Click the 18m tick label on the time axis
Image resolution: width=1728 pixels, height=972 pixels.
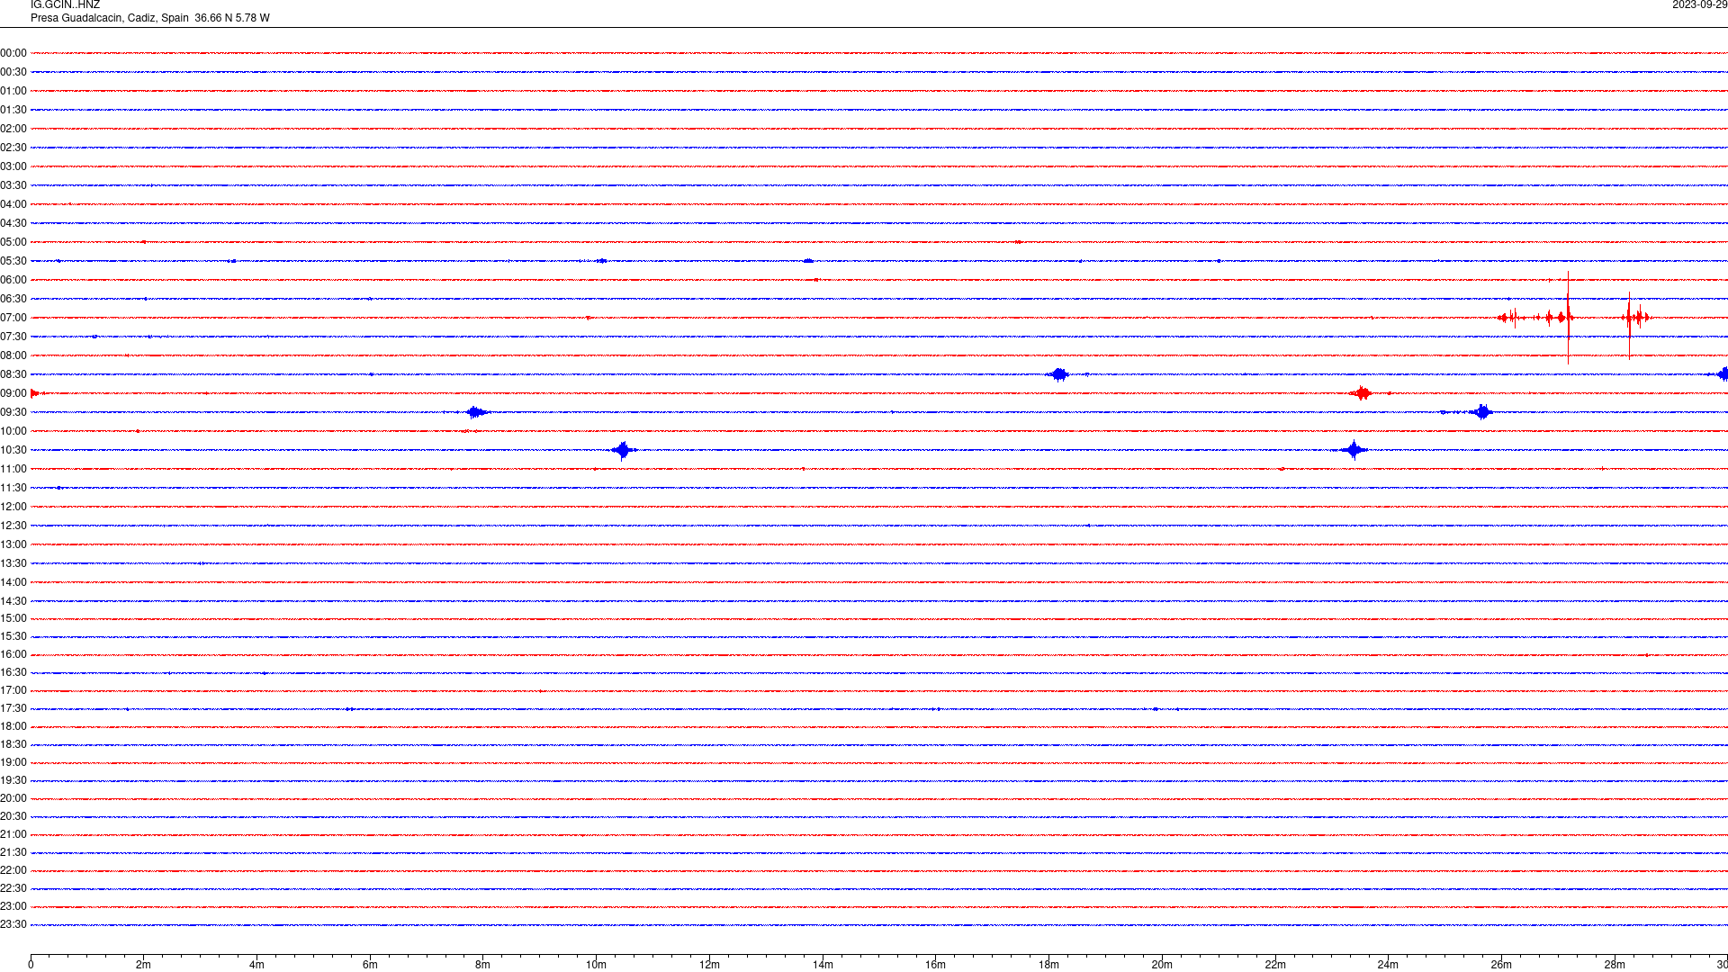coord(1048,965)
